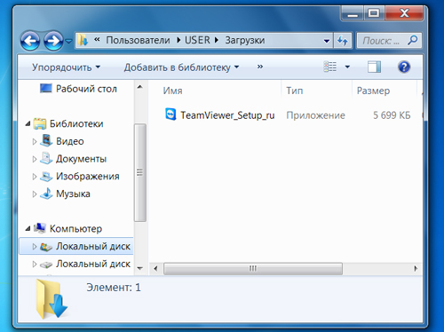Screen dimensions: 444x332
Task: Open Изображения library
Action: 88,177
